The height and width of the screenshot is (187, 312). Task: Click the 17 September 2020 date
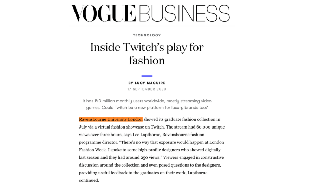click(x=147, y=89)
